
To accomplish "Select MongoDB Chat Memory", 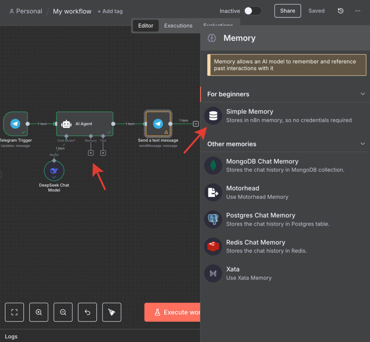I will (262, 165).
